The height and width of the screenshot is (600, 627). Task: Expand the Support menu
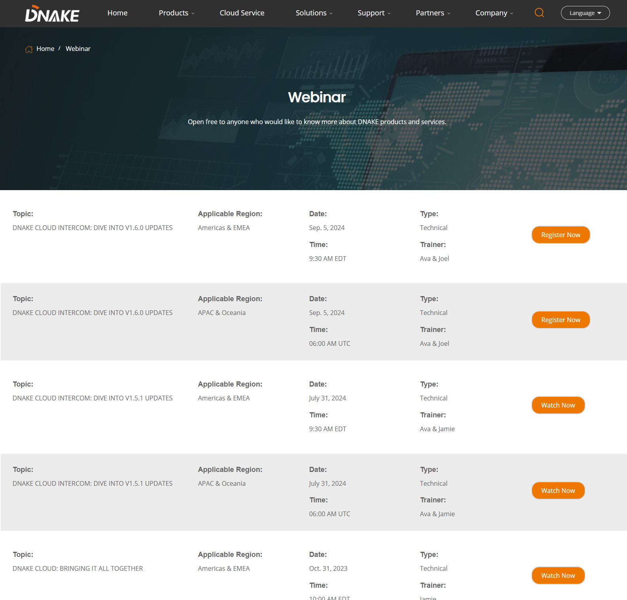tap(374, 13)
